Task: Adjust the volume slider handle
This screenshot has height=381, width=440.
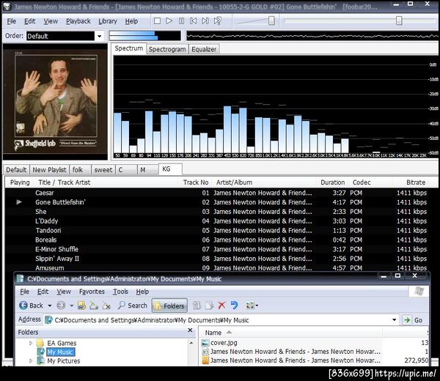Action: pyautogui.click(x=271, y=21)
